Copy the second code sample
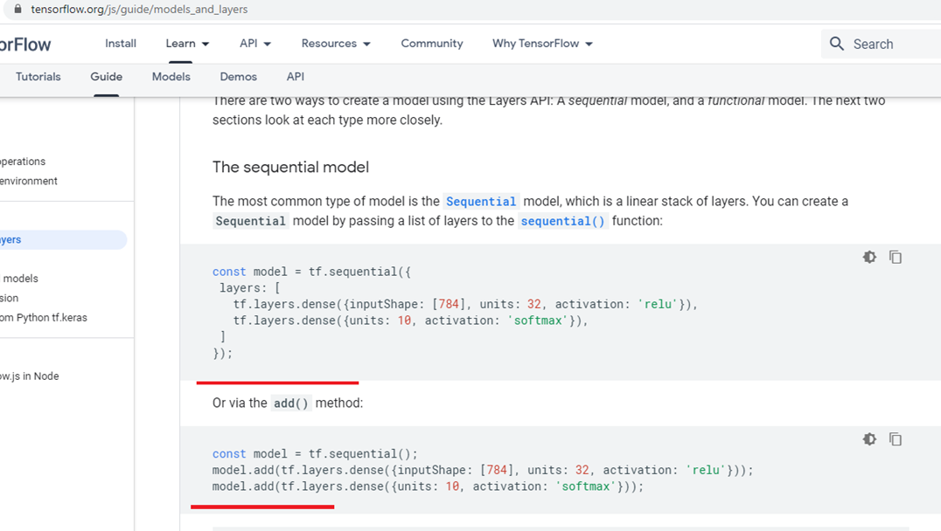This screenshot has height=531, width=941. coord(896,439)
